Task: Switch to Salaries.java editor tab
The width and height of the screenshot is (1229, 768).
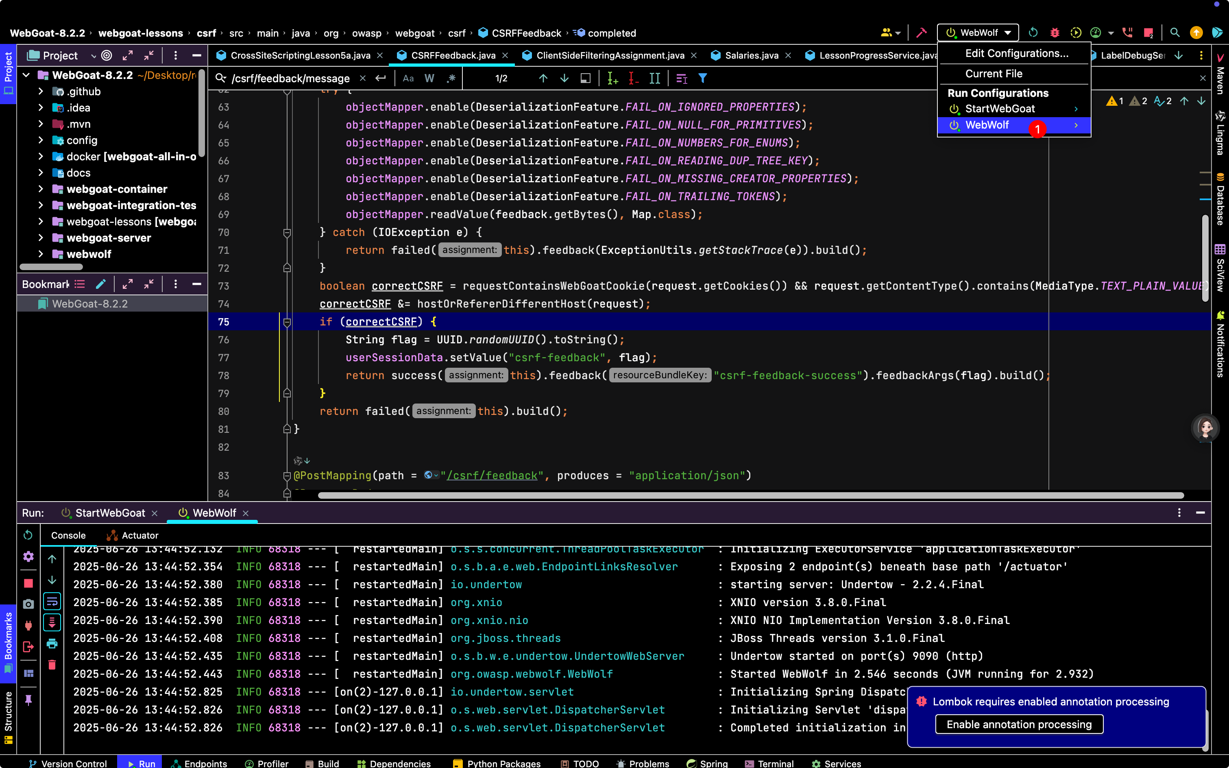Action: click(752, 55)
